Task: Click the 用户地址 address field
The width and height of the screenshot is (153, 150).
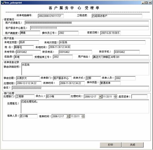Action: pyautogui.click(x=121, y=57)
